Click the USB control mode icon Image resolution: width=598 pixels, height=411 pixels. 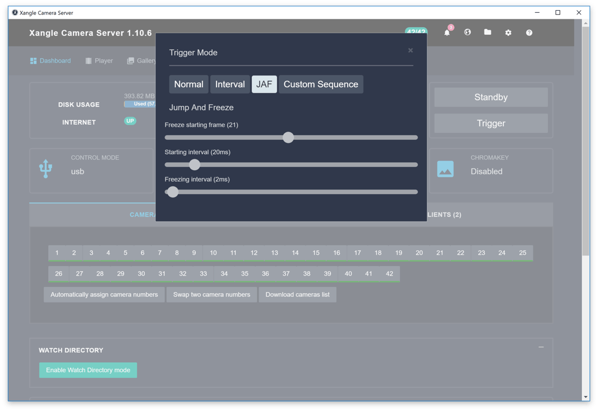tap(46, 169)
